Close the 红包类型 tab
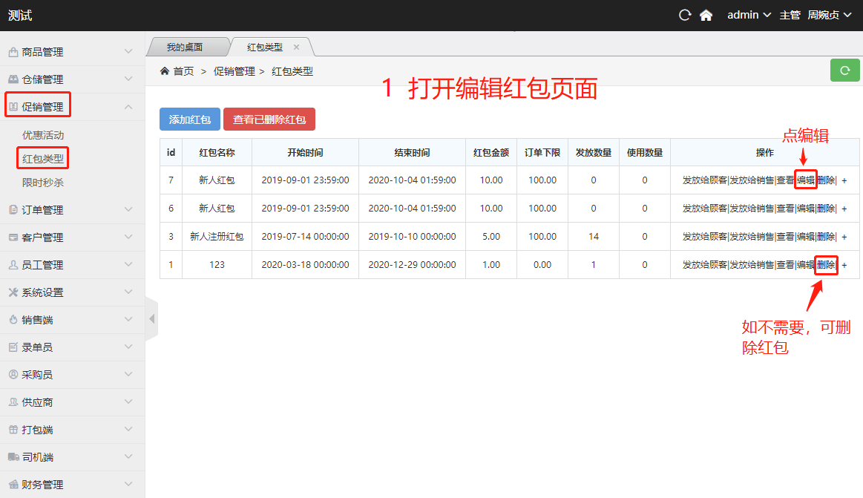 [x=296, y=47]
